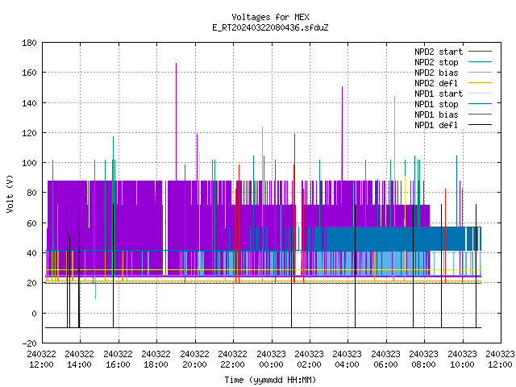The height and width of the screenshot is (387, 516).
Task: Click the 60 tick on the Y axis
Action: tap(31, 223)
